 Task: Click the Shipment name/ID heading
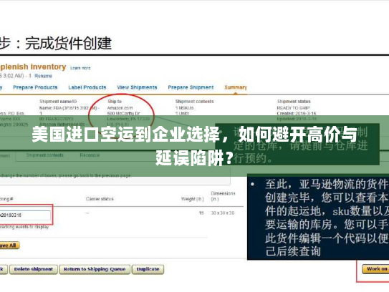pyautogui.click(x=58, y=102)
